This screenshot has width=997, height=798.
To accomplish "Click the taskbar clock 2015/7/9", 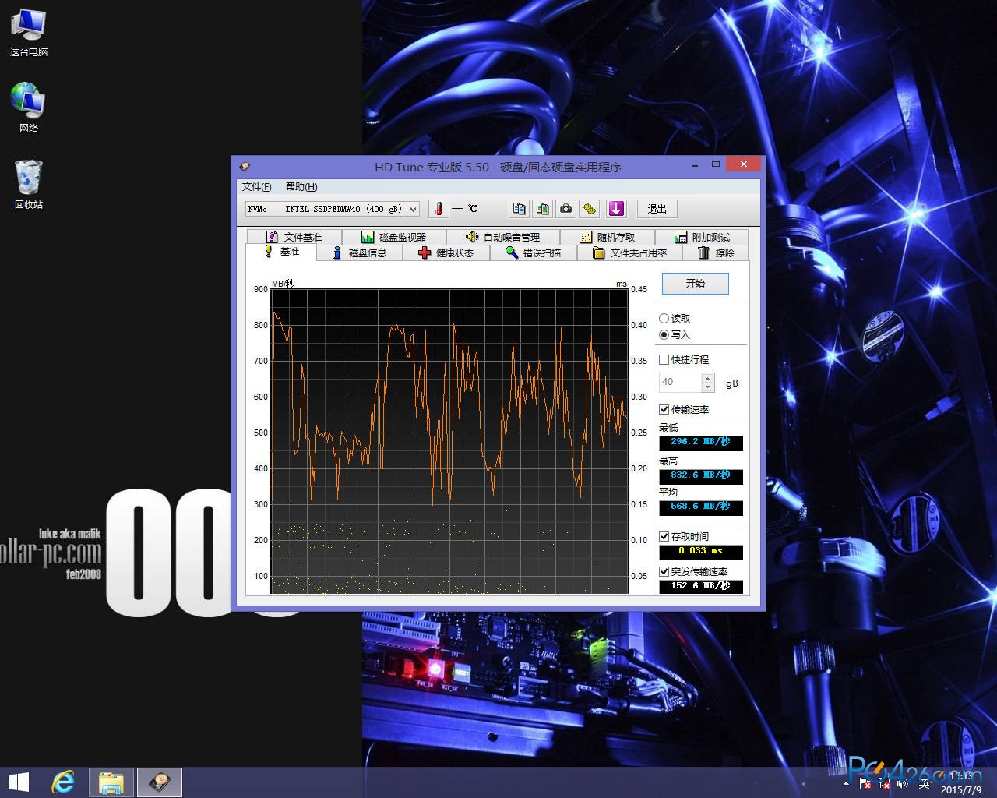I will point(963,783).
